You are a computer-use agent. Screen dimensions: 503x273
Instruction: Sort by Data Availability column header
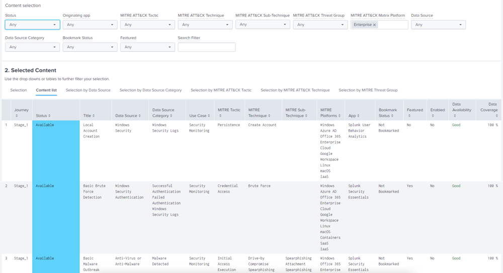click(462, 110)
